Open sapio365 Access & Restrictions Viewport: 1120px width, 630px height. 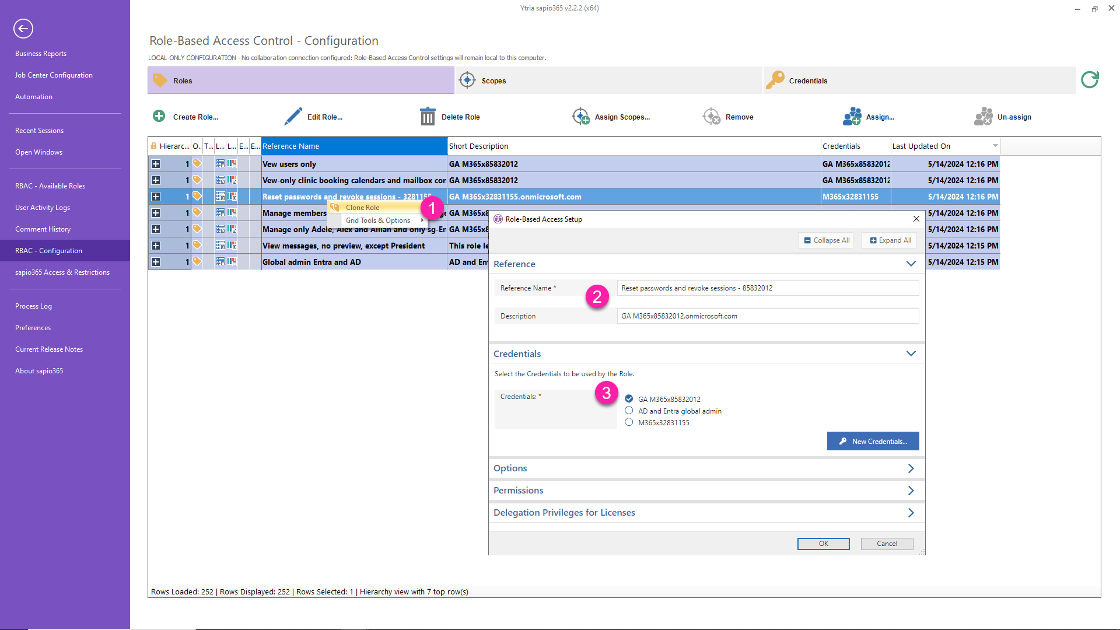click(x=62, y=272)
